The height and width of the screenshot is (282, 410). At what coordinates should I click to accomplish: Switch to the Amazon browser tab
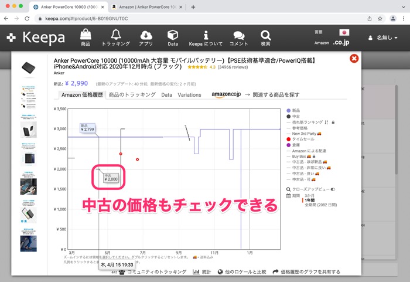pos(147,7)
